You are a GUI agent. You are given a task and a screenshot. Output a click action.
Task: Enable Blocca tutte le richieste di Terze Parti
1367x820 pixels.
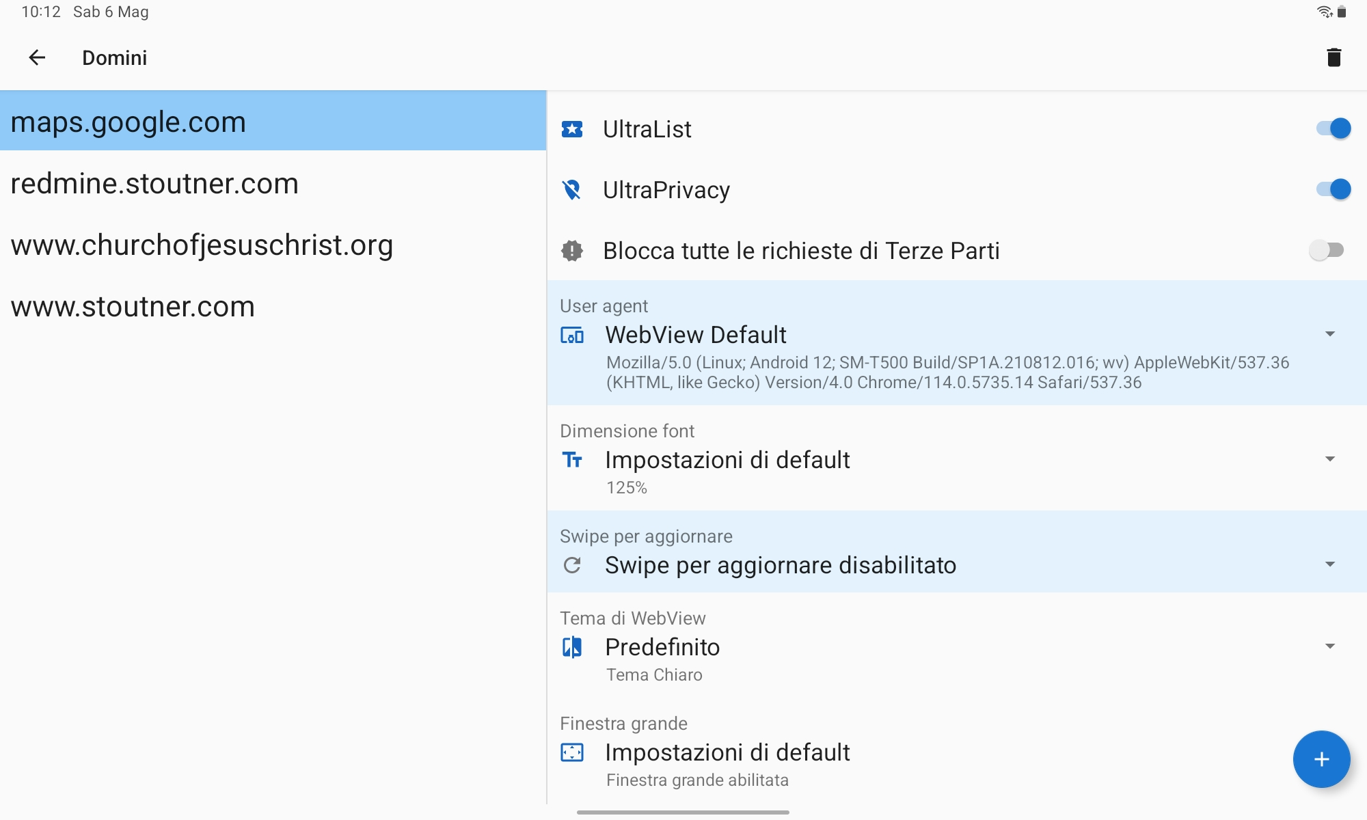tap(1326, 250)
